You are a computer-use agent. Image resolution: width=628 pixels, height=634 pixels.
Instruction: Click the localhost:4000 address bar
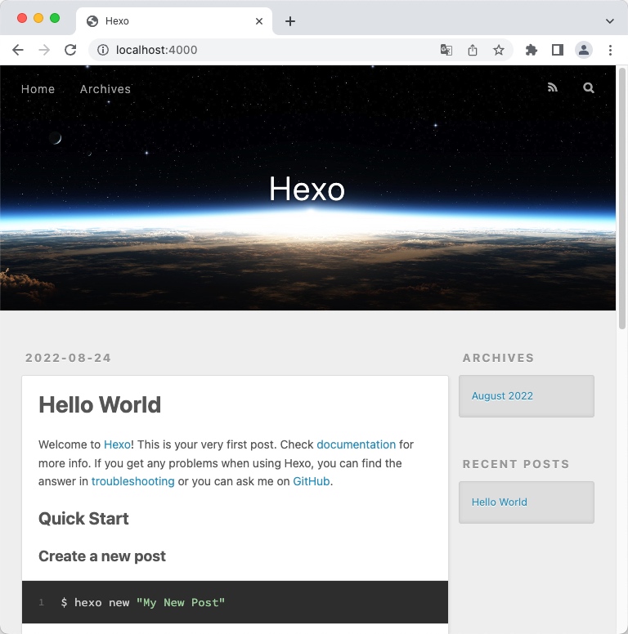click(262, 50)
